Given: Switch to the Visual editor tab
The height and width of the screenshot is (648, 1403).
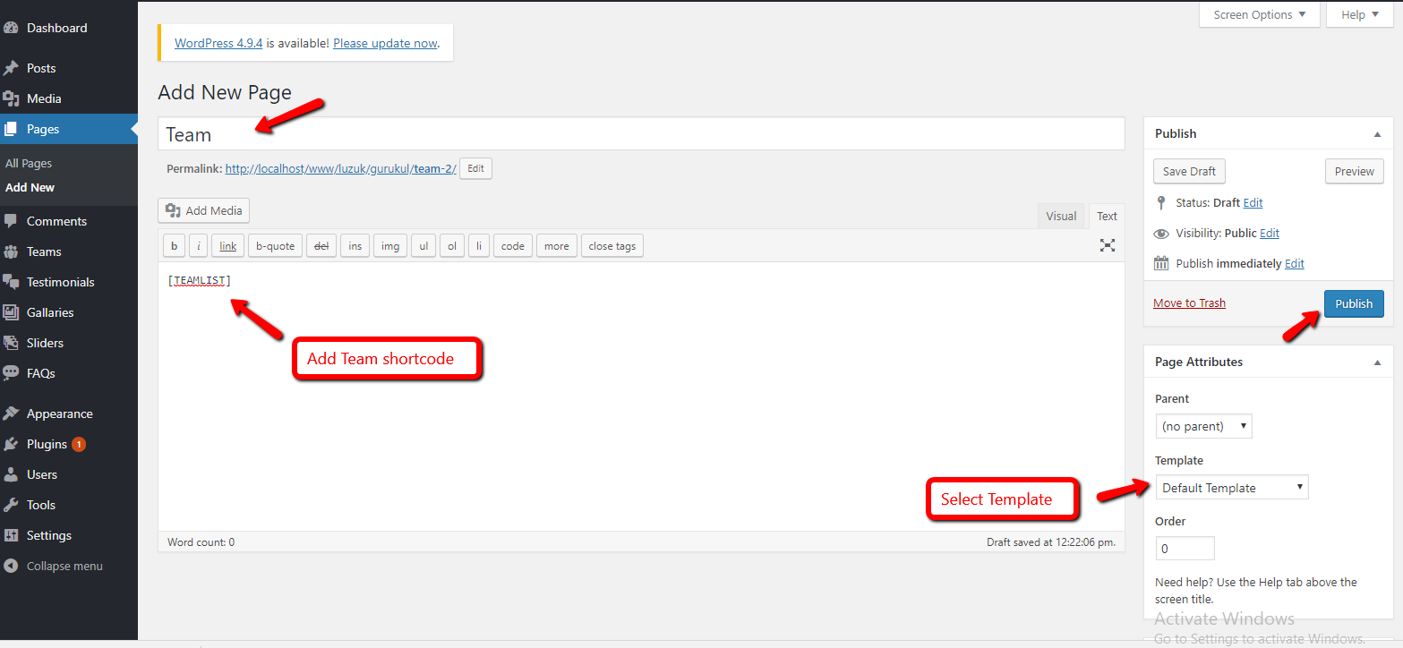Looking at the screenshot, I should coord(1061,216).
